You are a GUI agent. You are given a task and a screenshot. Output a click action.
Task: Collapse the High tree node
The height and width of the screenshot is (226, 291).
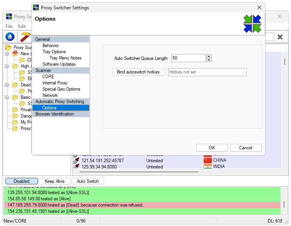coord(7,66)
